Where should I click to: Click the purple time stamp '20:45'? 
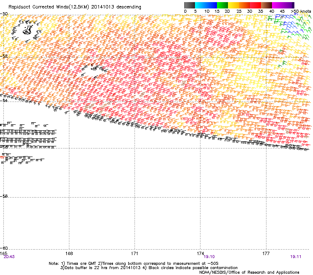pos(9,257)
